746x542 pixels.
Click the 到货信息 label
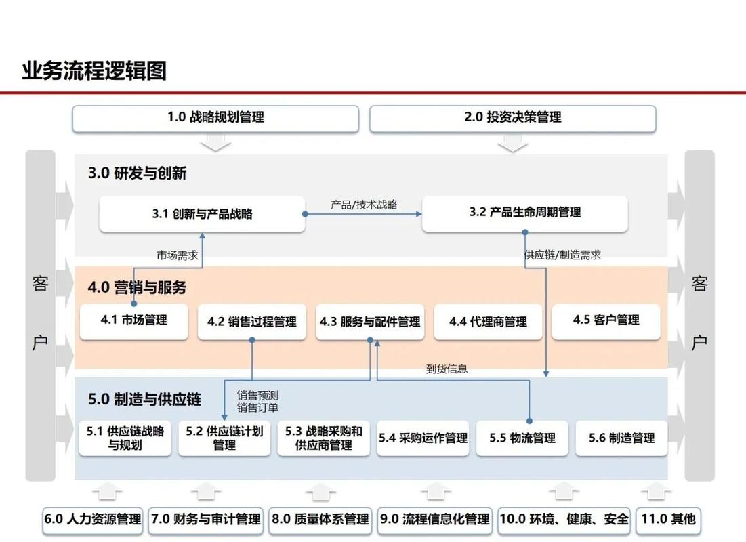(x=447, y=369)
